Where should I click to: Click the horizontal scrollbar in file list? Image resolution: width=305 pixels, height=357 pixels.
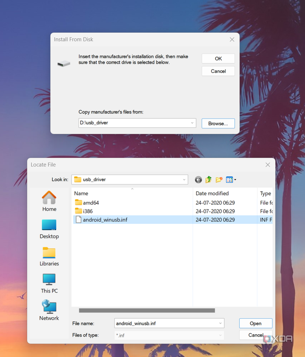point(147,310)
